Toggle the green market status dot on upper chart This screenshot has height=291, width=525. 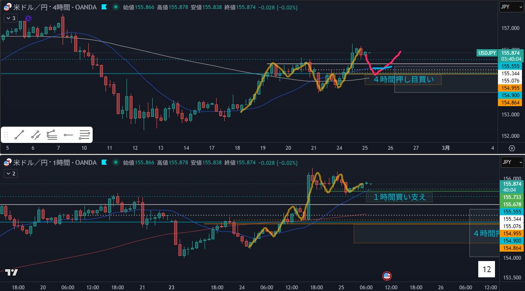[x=115, y=7]
